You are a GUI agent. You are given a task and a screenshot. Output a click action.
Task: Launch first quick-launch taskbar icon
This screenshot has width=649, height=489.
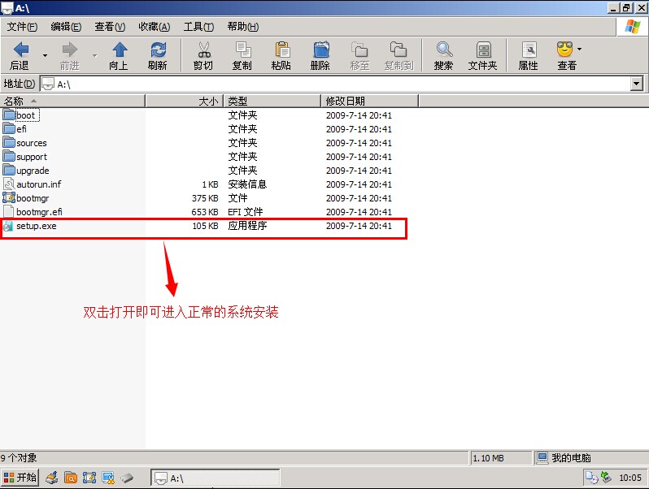pos(52,478)
